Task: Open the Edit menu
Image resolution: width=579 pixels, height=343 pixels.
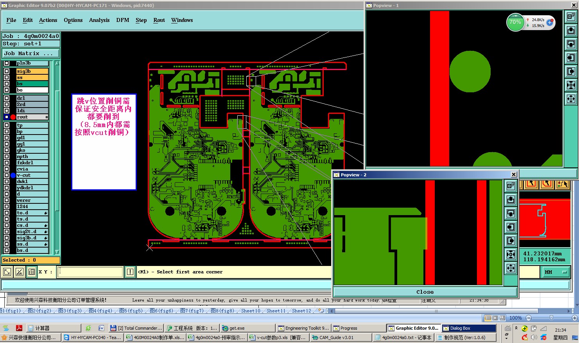Action: 28,20
